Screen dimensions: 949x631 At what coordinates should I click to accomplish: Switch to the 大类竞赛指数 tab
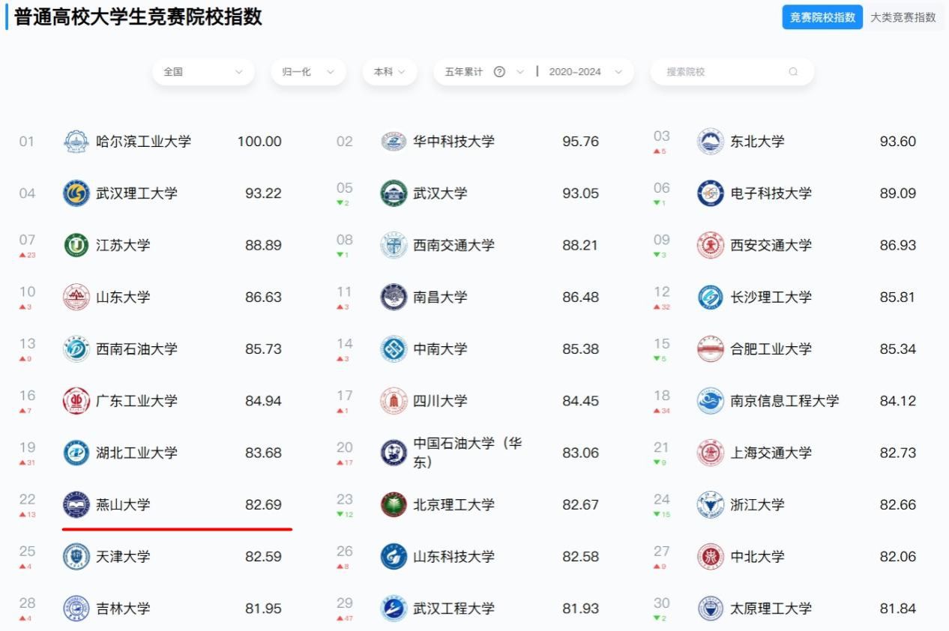tap(903, 17)
